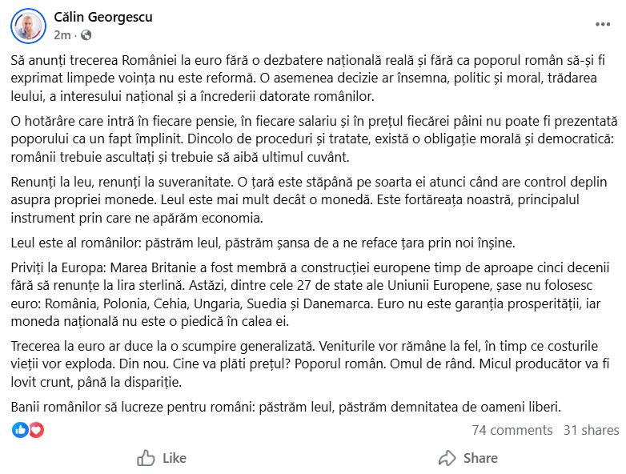Open the Călin Georgescu author name link

(x=103, y=17)
